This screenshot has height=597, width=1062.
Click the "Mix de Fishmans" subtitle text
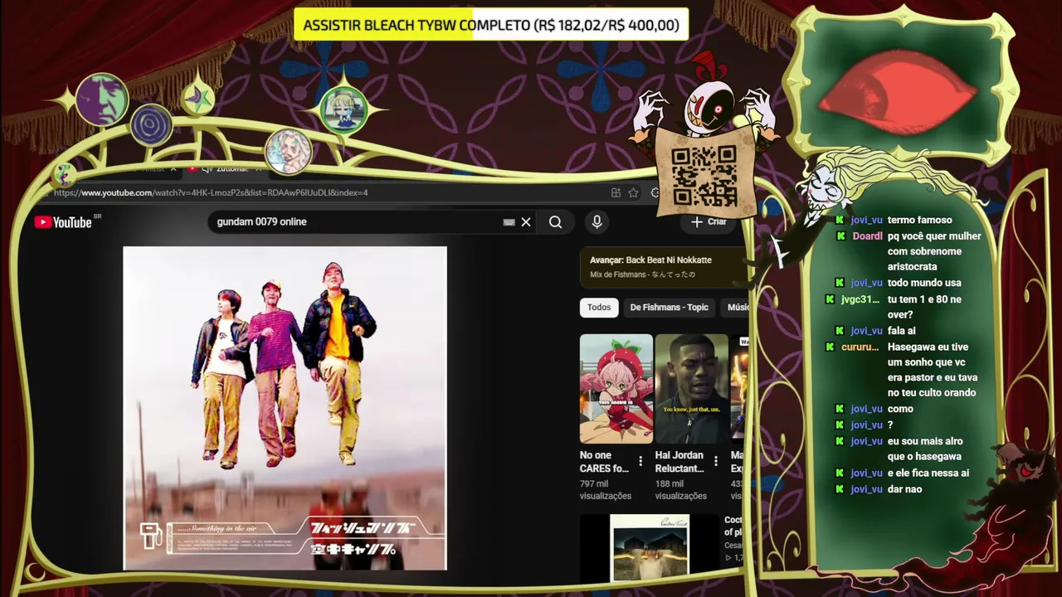643,274
